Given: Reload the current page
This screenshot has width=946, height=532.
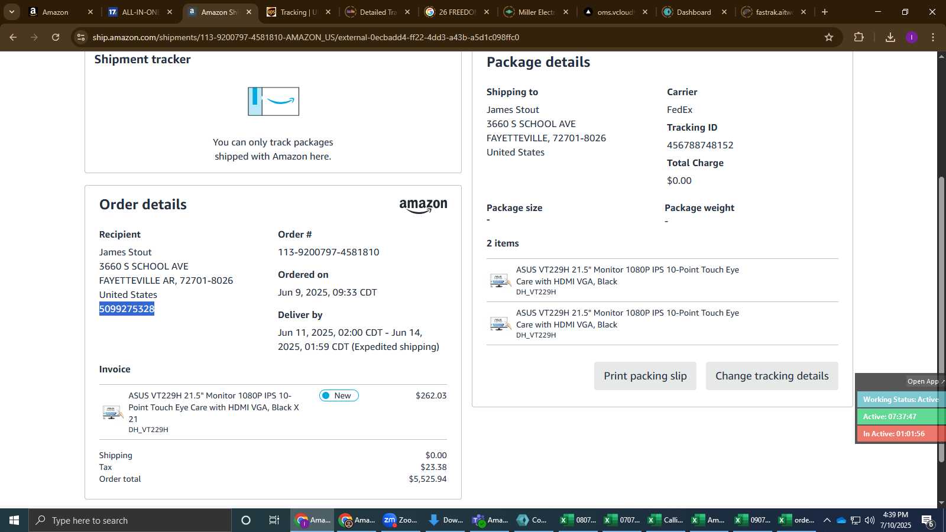Looking at the screenshot, I should click(x=56, y=37).
